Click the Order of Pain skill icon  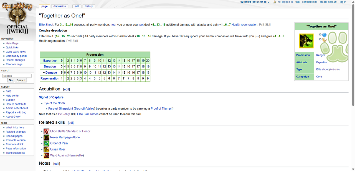point(46,143)
